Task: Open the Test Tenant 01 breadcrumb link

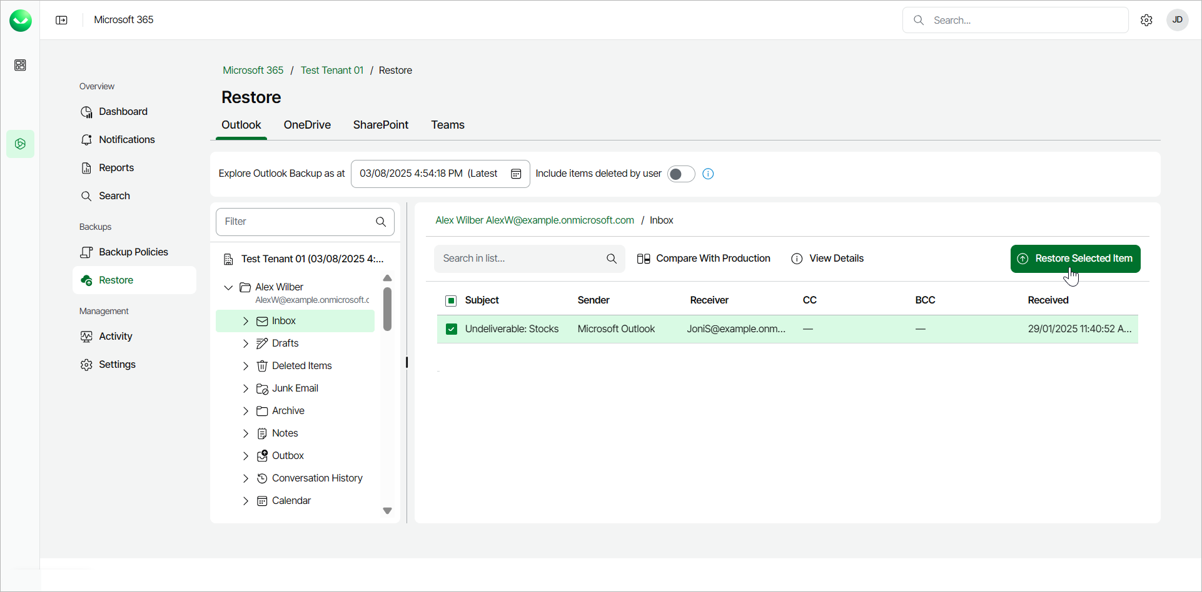Action: coord(332,71)
